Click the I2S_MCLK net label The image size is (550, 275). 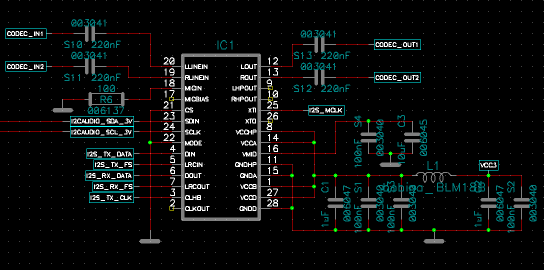326,110
